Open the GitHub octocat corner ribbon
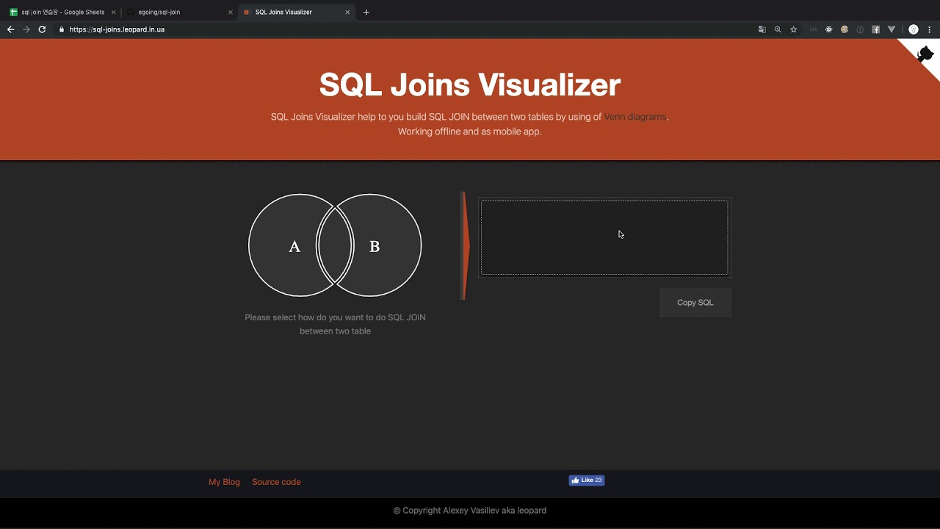The image size is (940, 529). (924, 54)
